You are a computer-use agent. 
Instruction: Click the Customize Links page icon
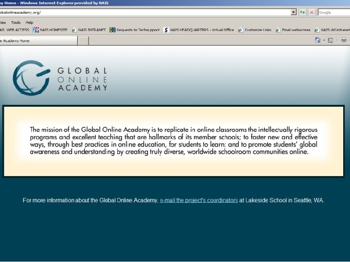click(241, 30)
